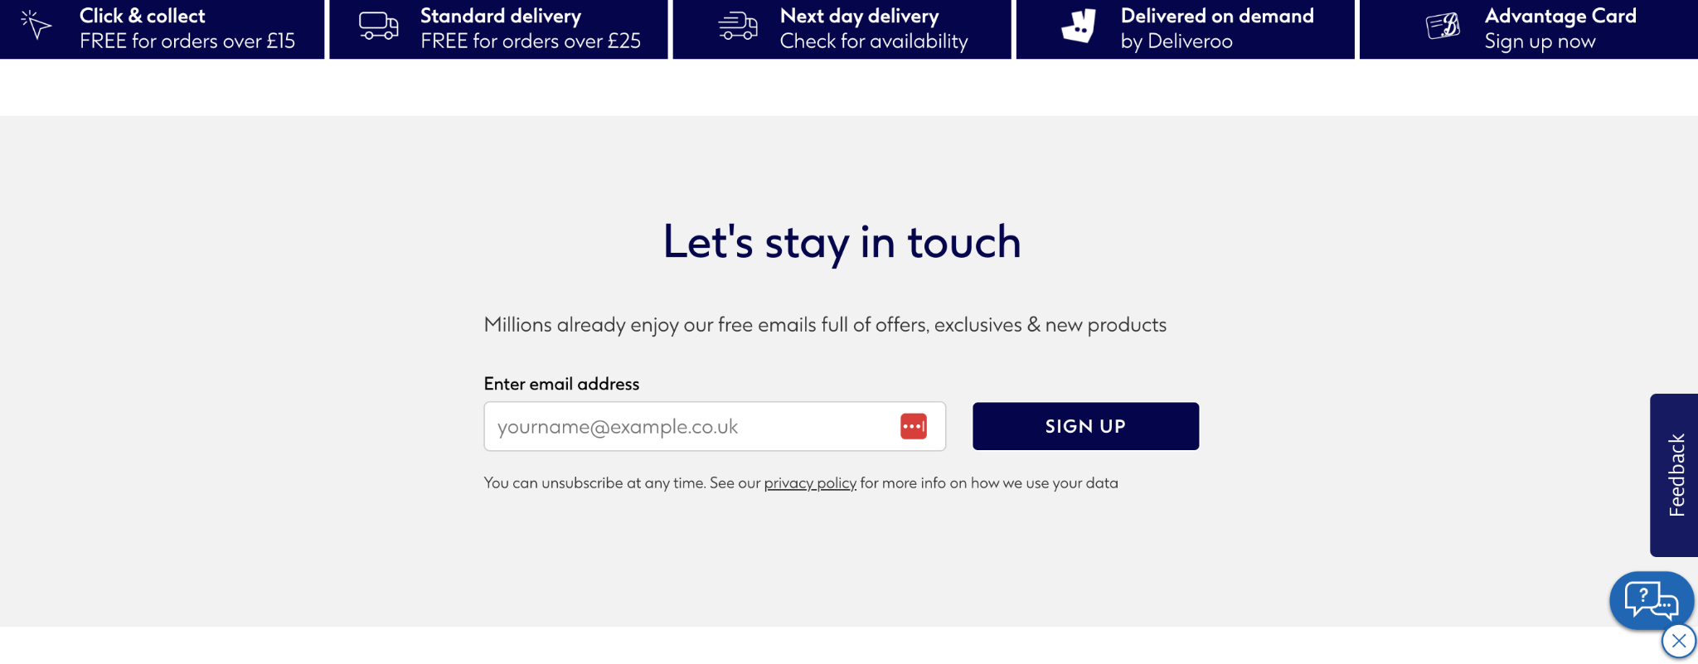This screenshot has width=1698, height=664.
Task: Open the Feedback side tab
Action: pyautogui.click(x=1674, y=475)
